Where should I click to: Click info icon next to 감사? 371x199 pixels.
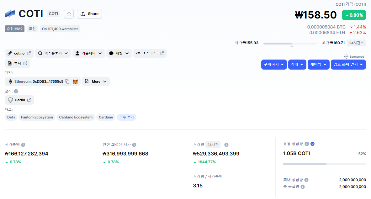(16, 91)
